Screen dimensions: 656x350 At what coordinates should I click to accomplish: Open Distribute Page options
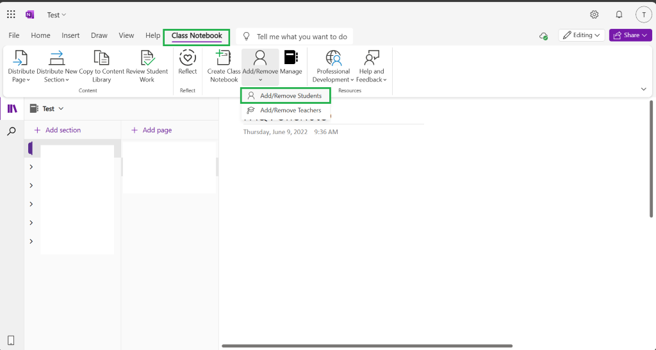[x=21, y=66]
